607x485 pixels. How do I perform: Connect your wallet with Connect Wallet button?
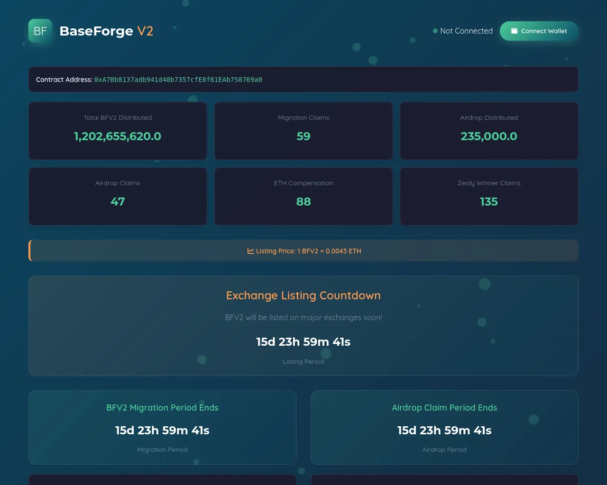pyautogui.click(x=539, y=31)
